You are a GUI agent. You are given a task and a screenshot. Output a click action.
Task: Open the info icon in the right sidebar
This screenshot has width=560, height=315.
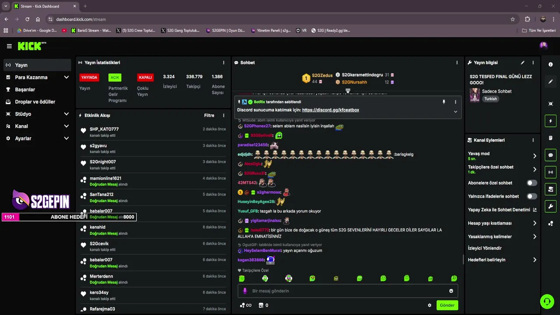(x=550, y=64)
